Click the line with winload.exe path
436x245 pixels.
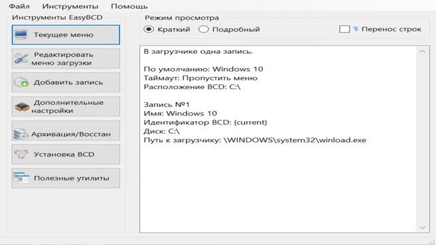pyautogui.click(x=255, y=140)
